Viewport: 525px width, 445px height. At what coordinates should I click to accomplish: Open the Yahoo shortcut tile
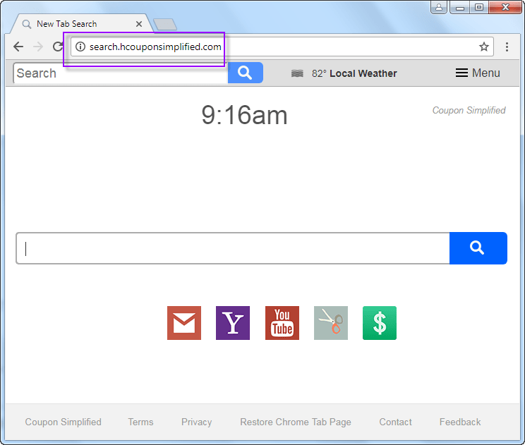pos(233,323)
